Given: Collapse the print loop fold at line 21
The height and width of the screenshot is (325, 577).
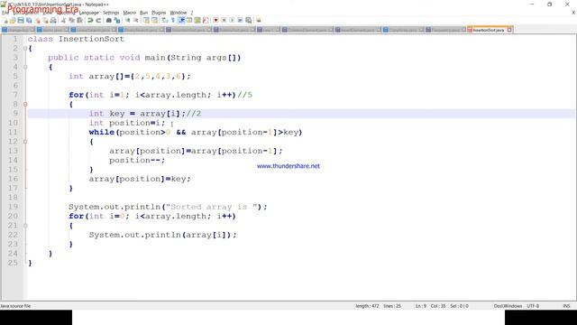Looking at the screenshot, I should click(x=25, y=226).
